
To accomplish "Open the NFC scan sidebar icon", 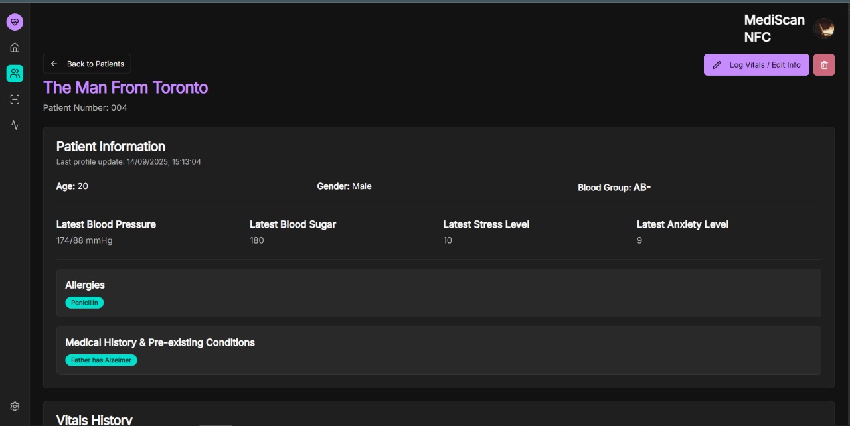I will (15, 99).
